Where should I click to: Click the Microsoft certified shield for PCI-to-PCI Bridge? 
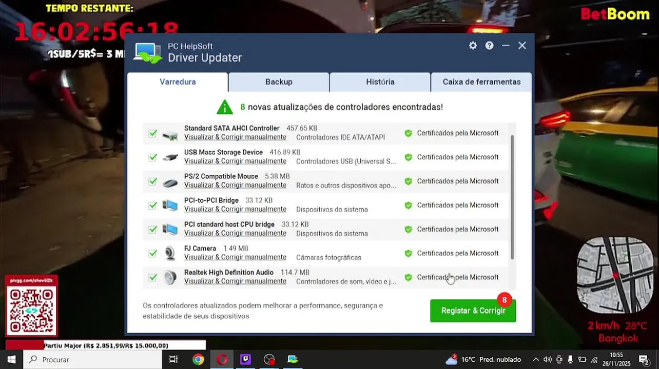tap(408, 206)
